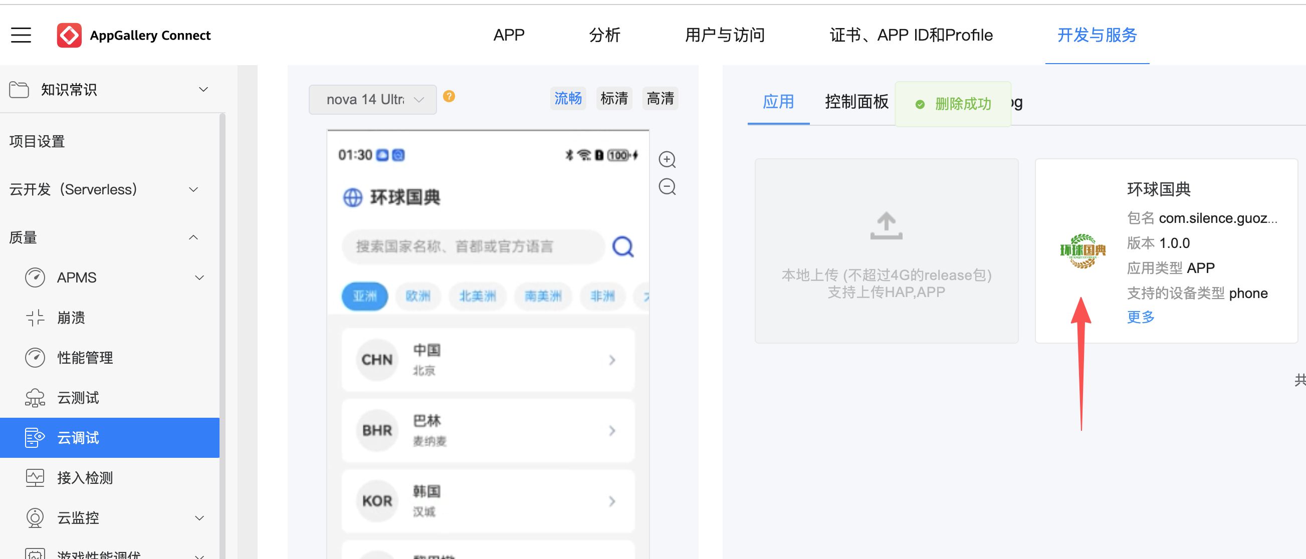
Task: Open the 用户与访问 top menu
Action: coord(725,35)
